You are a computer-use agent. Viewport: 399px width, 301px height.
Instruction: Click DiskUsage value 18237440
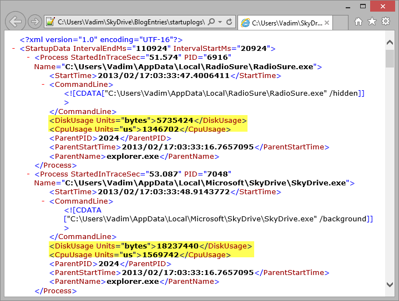click(x=178, y=246)
